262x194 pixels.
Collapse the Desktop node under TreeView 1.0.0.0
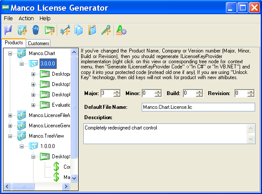(x=33, y=157)
